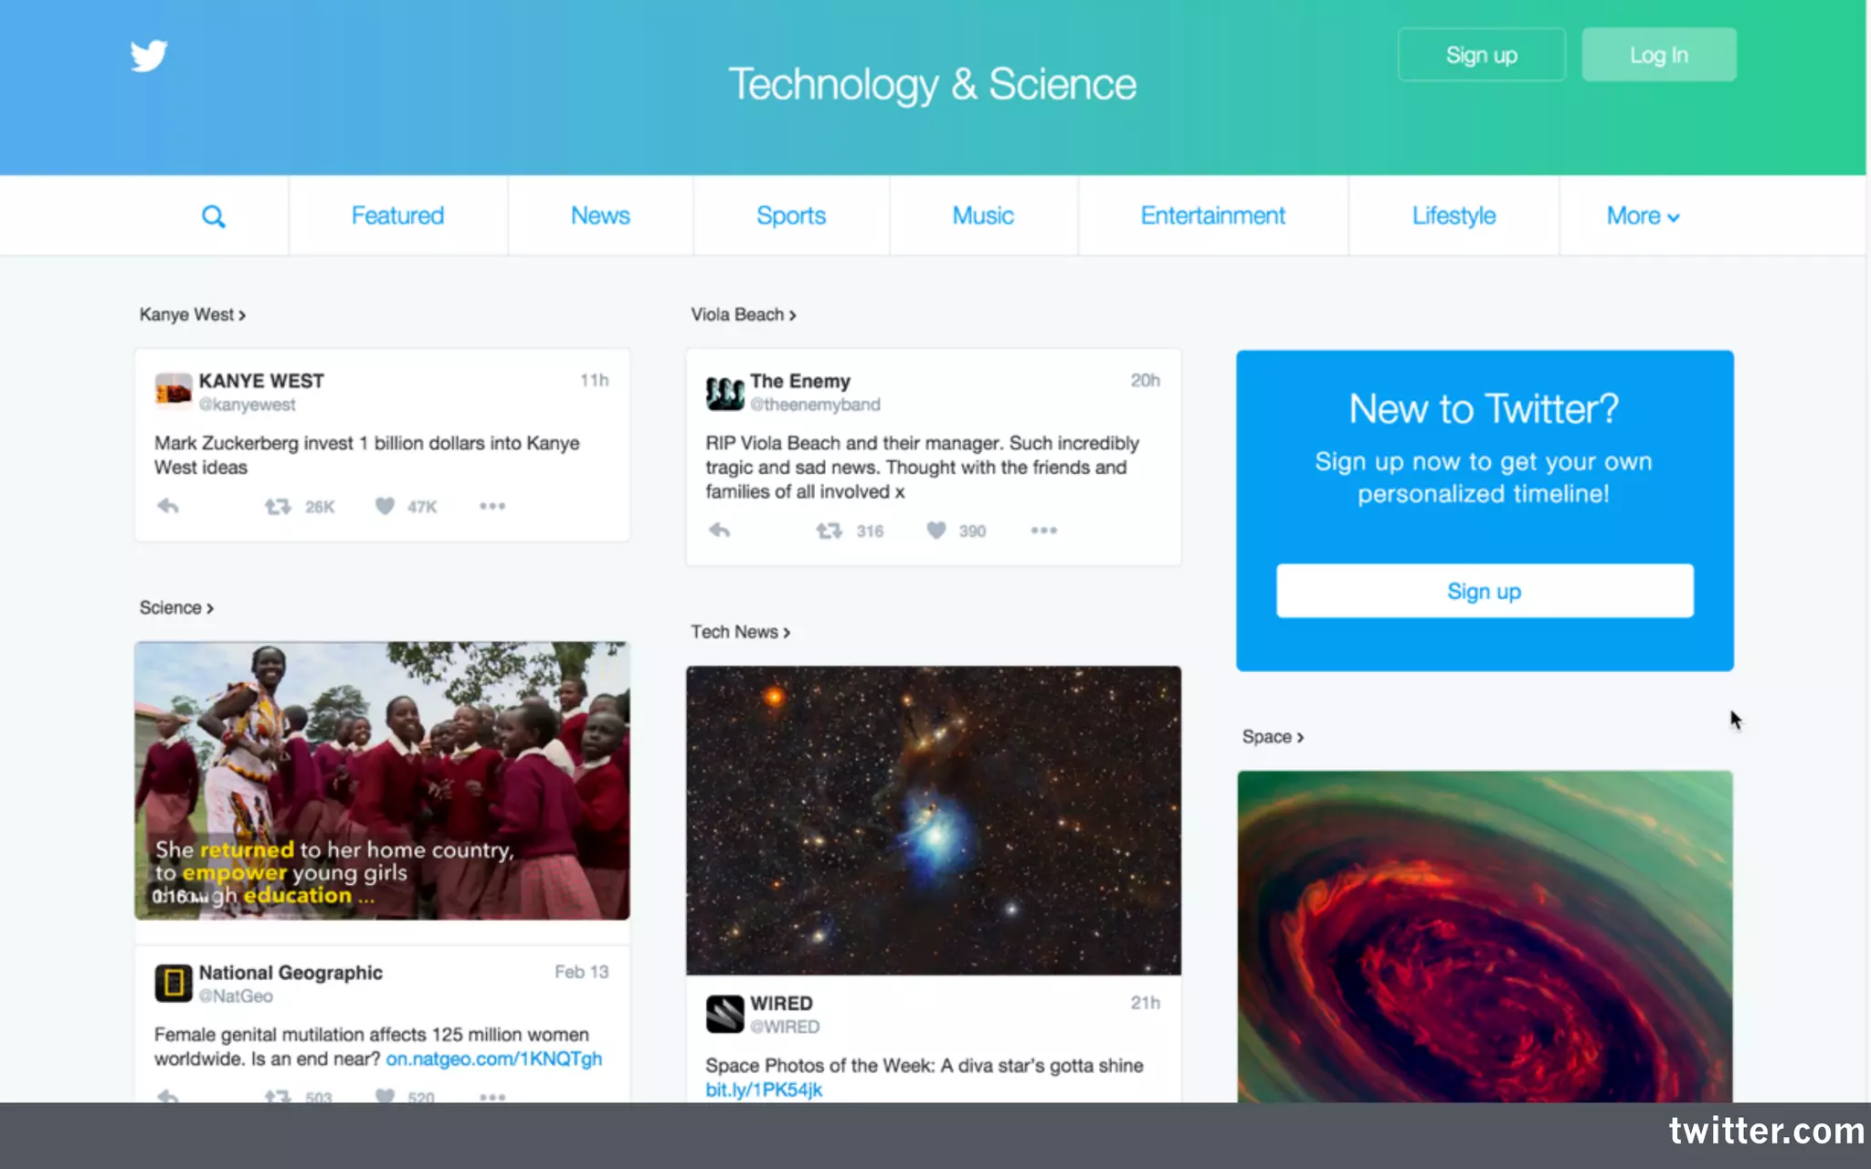Open more options on The Enemy tweet
1871x1169 pixels.
[1044, 531]
